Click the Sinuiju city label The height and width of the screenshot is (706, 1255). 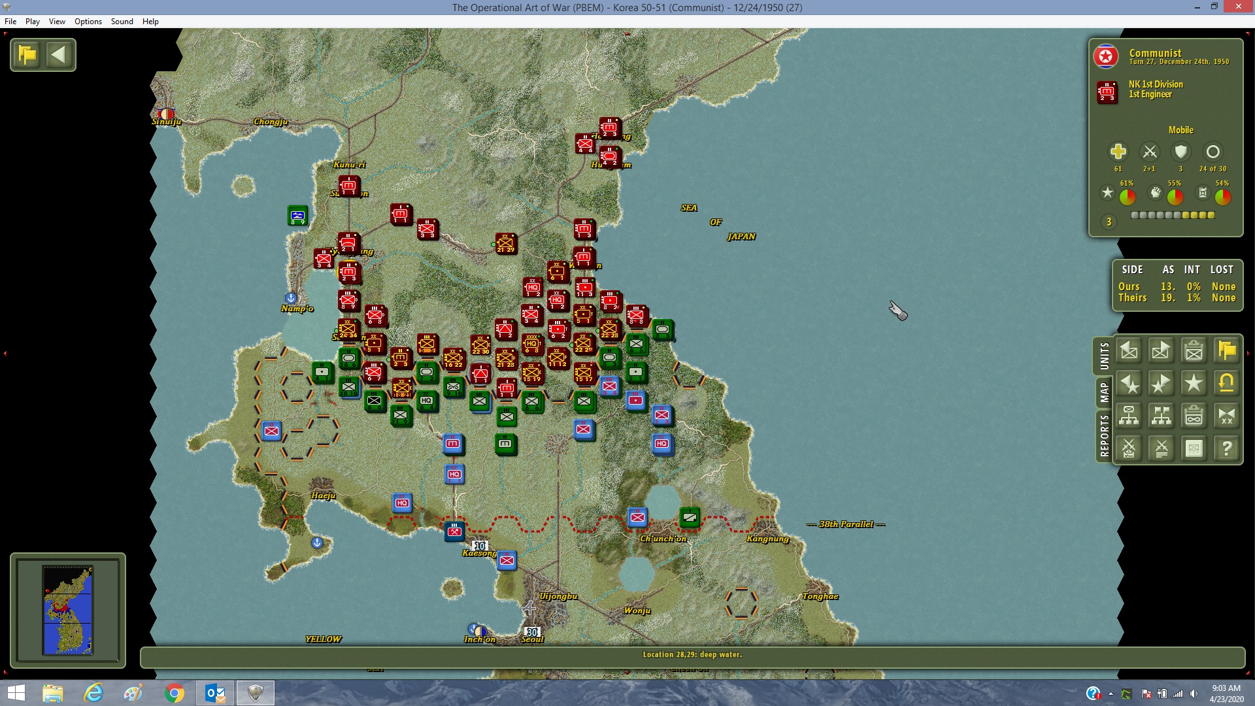tap(167, 122)
